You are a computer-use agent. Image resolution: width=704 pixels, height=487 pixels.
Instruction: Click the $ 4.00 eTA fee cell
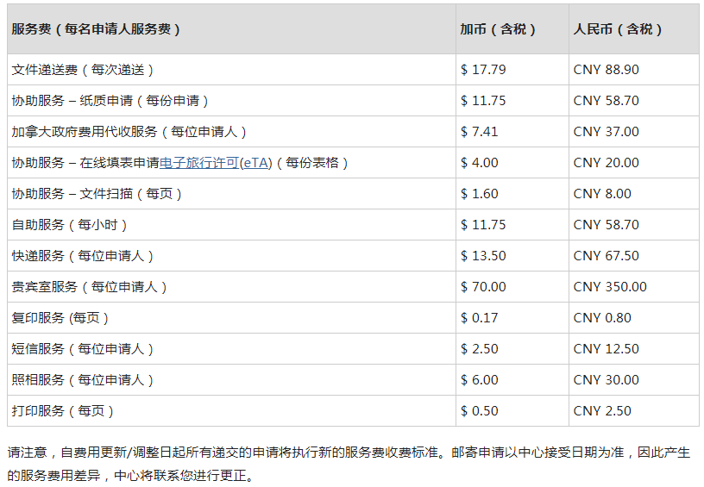pyautogui.click(x=480, y=163)
